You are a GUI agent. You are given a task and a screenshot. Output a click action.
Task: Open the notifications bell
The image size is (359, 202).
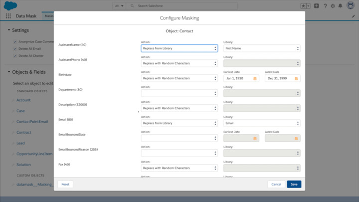click(341, 6)
